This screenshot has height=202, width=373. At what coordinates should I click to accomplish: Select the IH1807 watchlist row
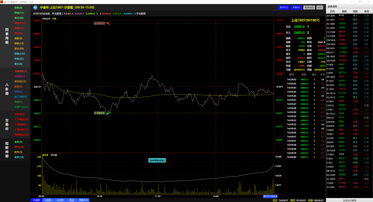coord(349,85)
